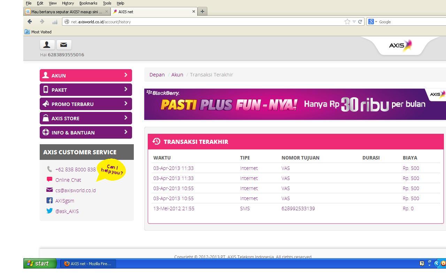
Task: Reload the page with refresh icon
Action: (x=360, y=22)
